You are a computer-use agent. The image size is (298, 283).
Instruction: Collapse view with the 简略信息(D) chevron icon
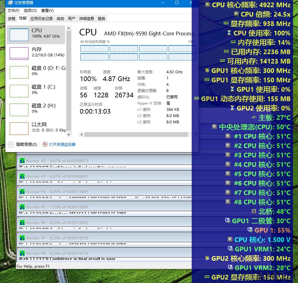click(11, 145)
